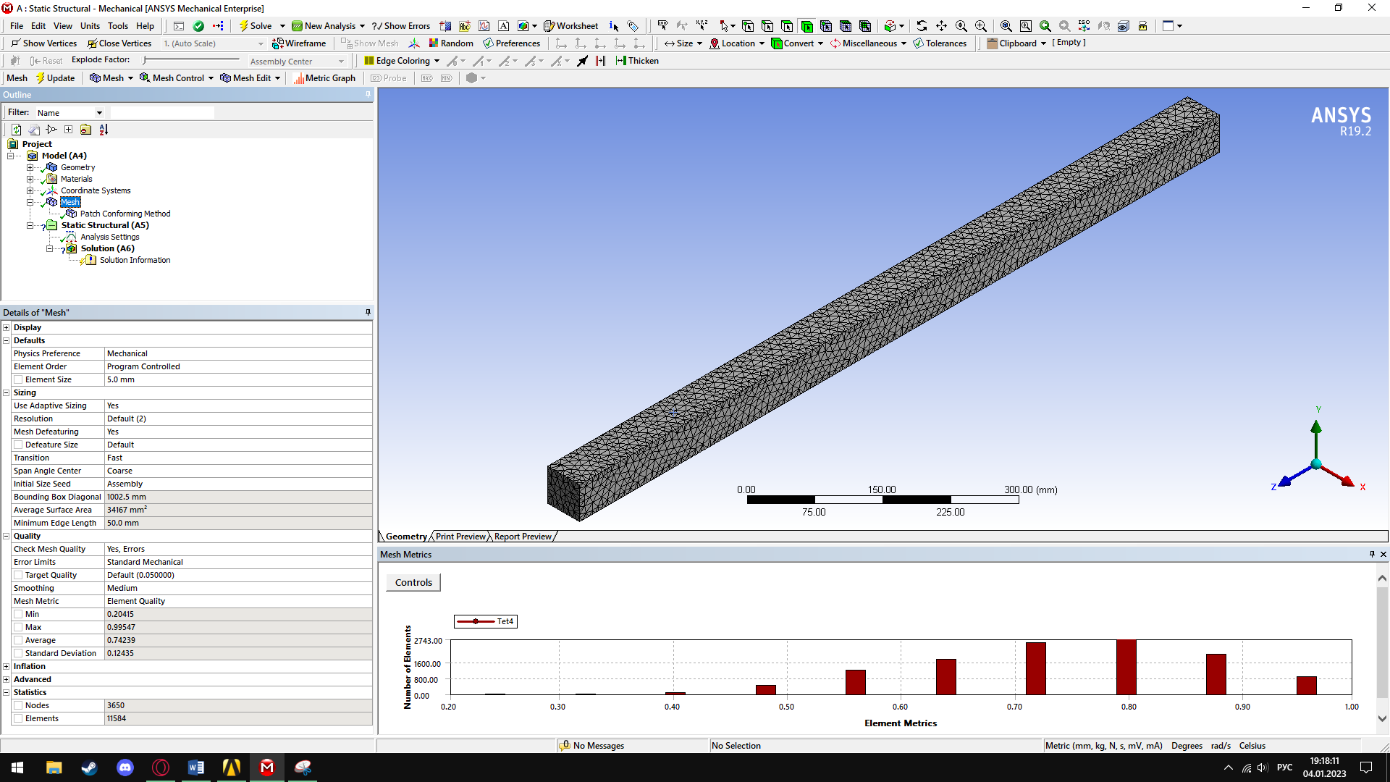Check the Nodes statistics checkbox

18,705
